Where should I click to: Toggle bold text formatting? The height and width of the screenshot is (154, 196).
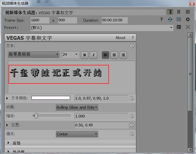point(84,55)
